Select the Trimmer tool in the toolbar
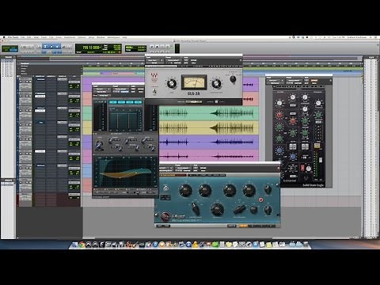Screen dimensions: 380x285 pyautogui.click(x=45, y=47)
